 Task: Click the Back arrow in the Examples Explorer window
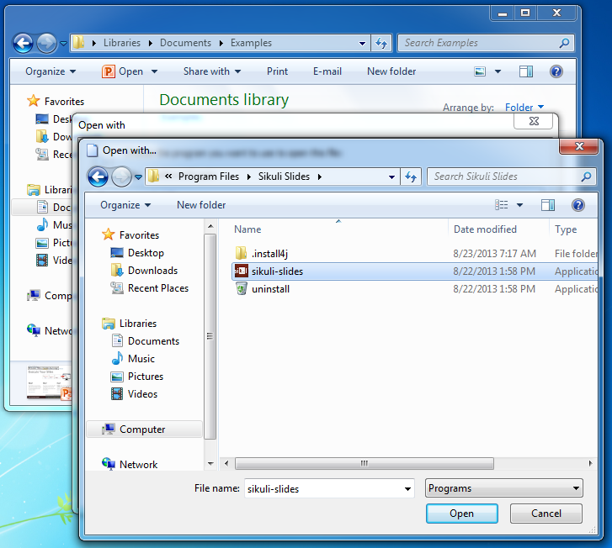23,43
